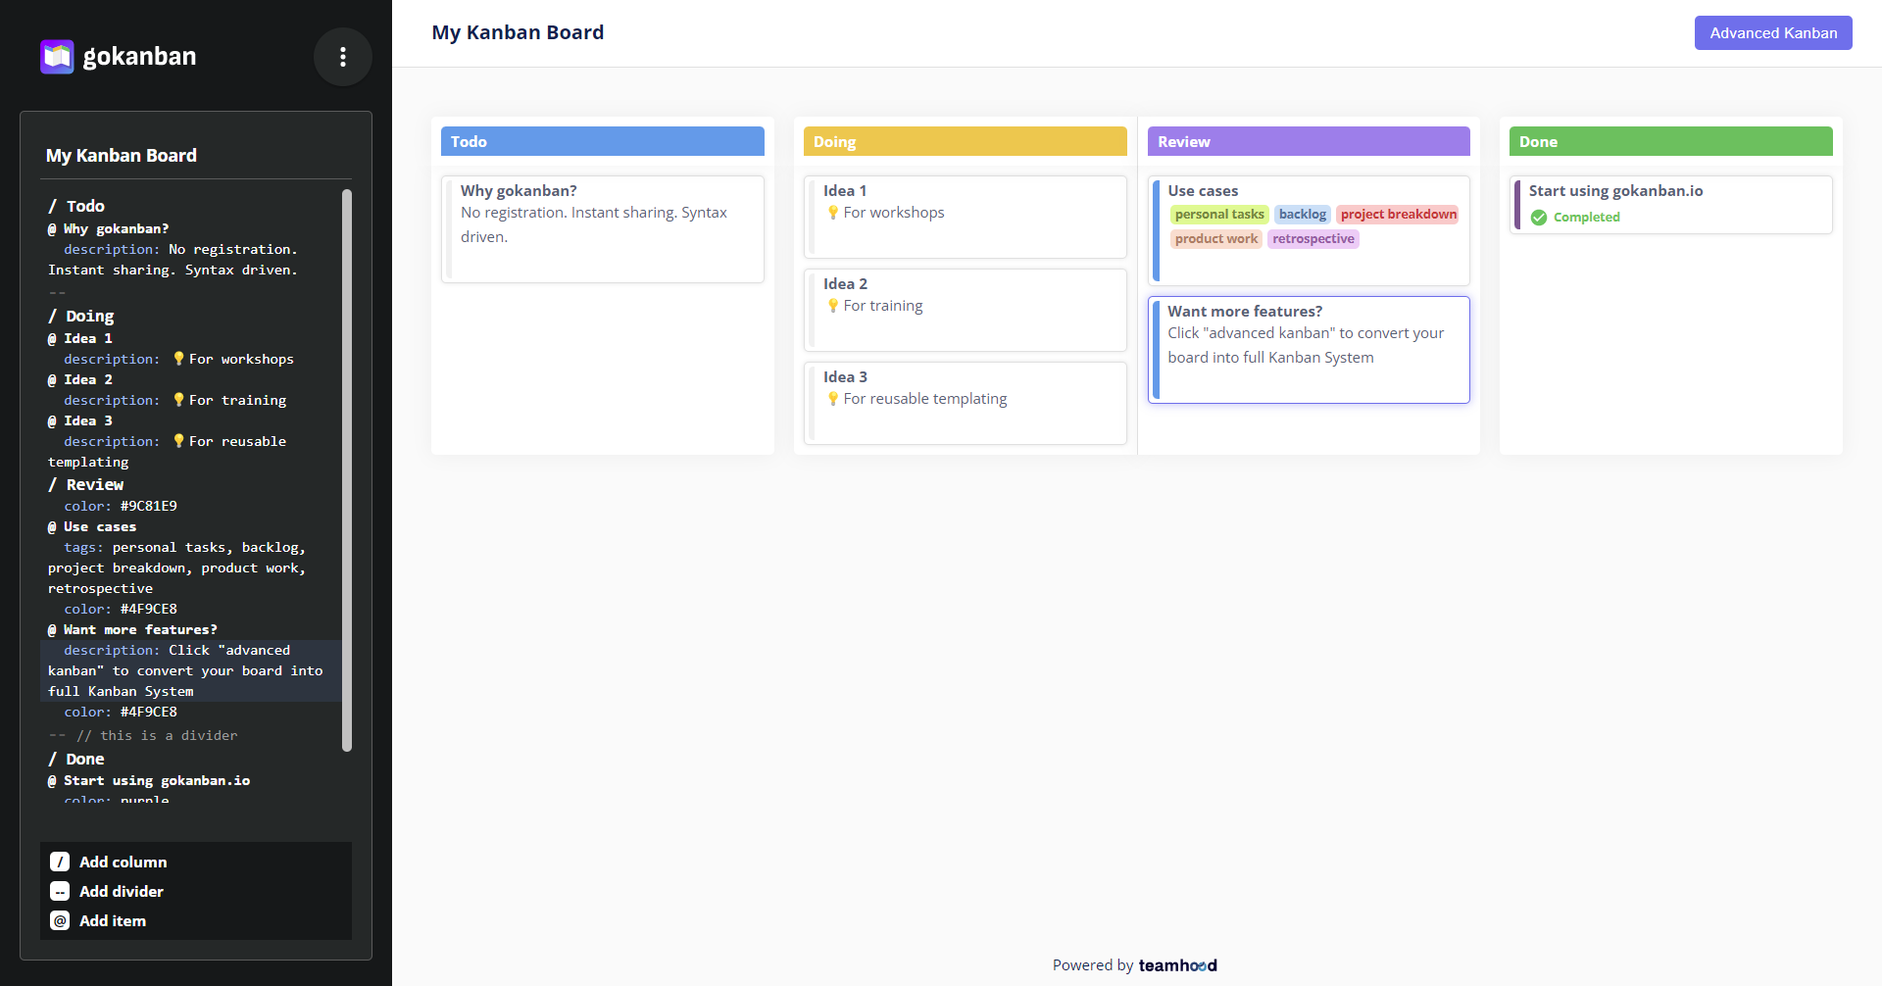The height and width of the screenshot is (986, 1882).
Task: Click the My Kanban Board page title
Action: coord(518,32)
